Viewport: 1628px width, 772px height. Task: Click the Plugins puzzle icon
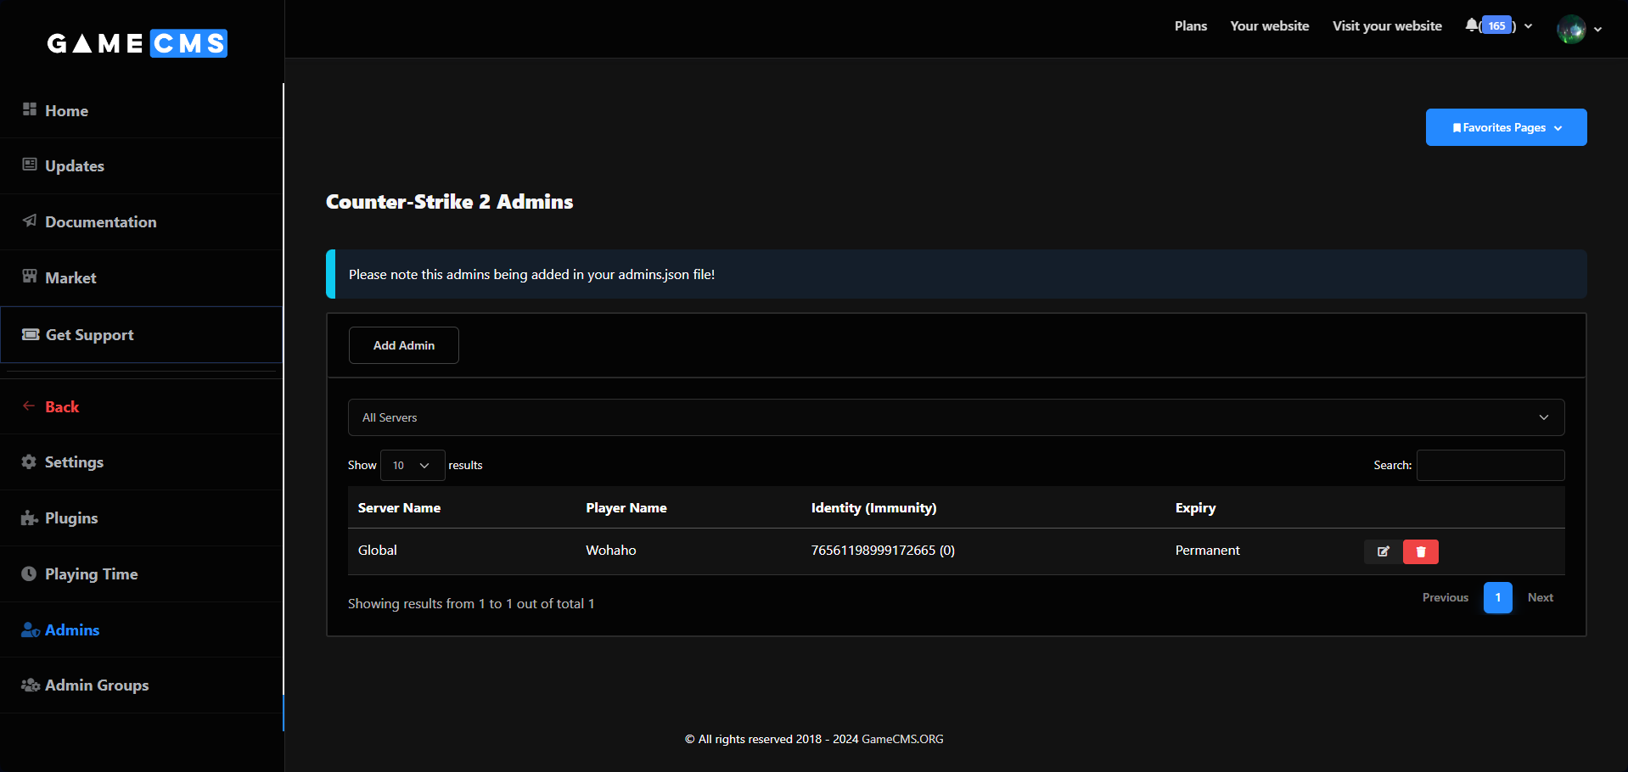pyautogui.click(x=30, y=517)
